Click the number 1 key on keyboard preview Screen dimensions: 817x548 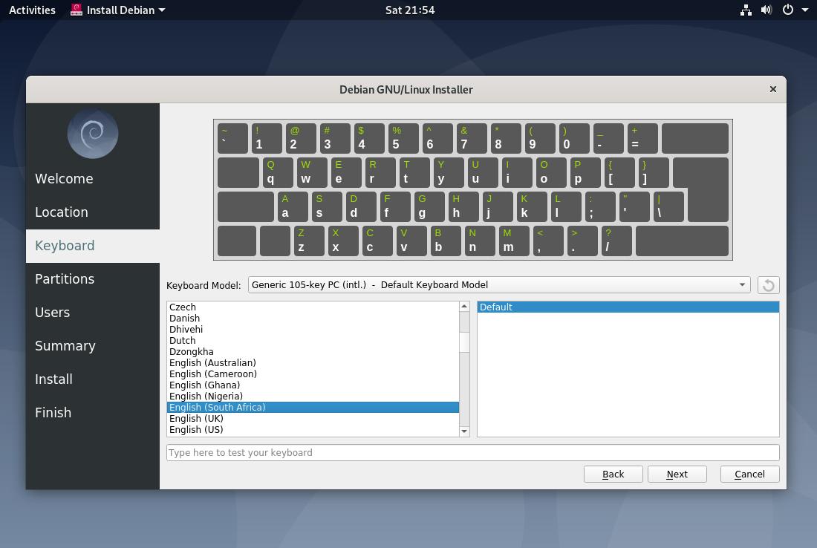pyautogui.click(x=267, y=138)
